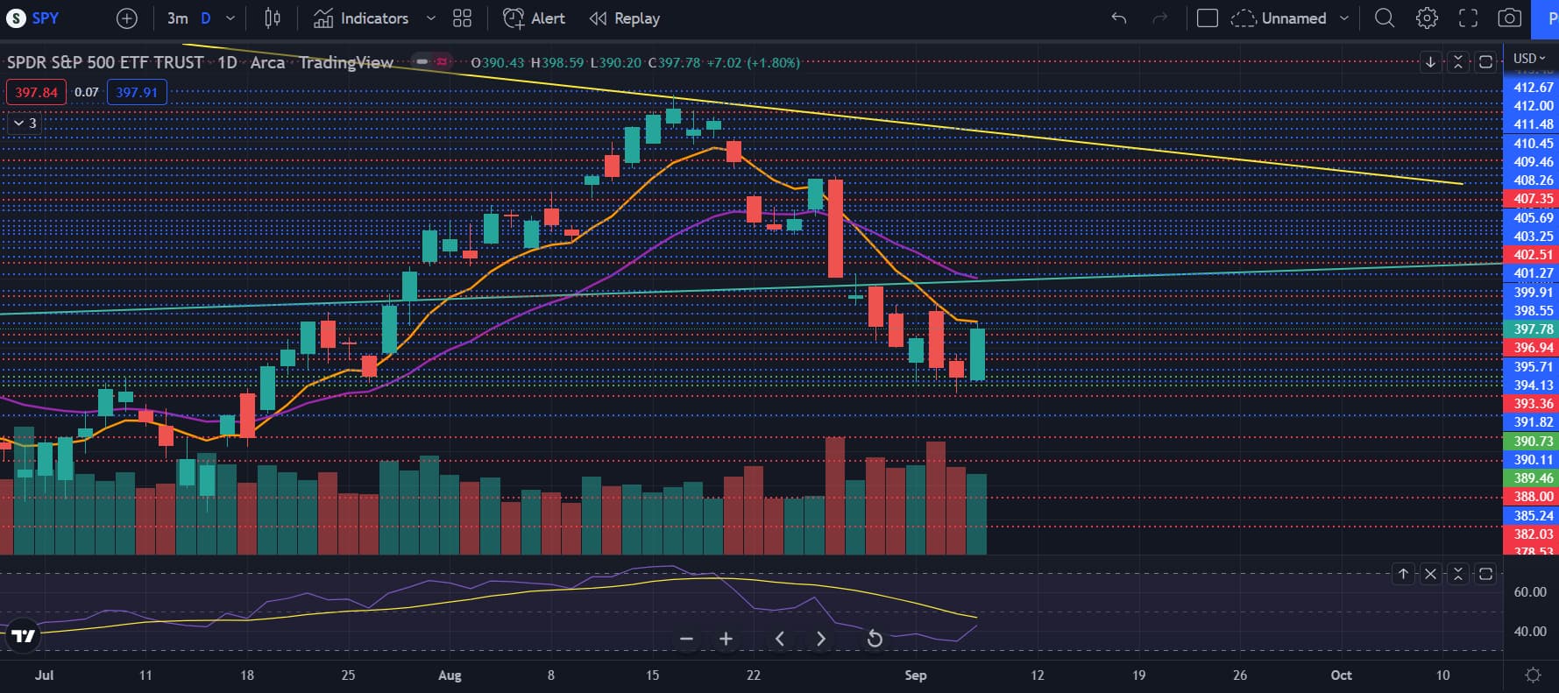Click the Sep date label

click(x=915, y=675)
